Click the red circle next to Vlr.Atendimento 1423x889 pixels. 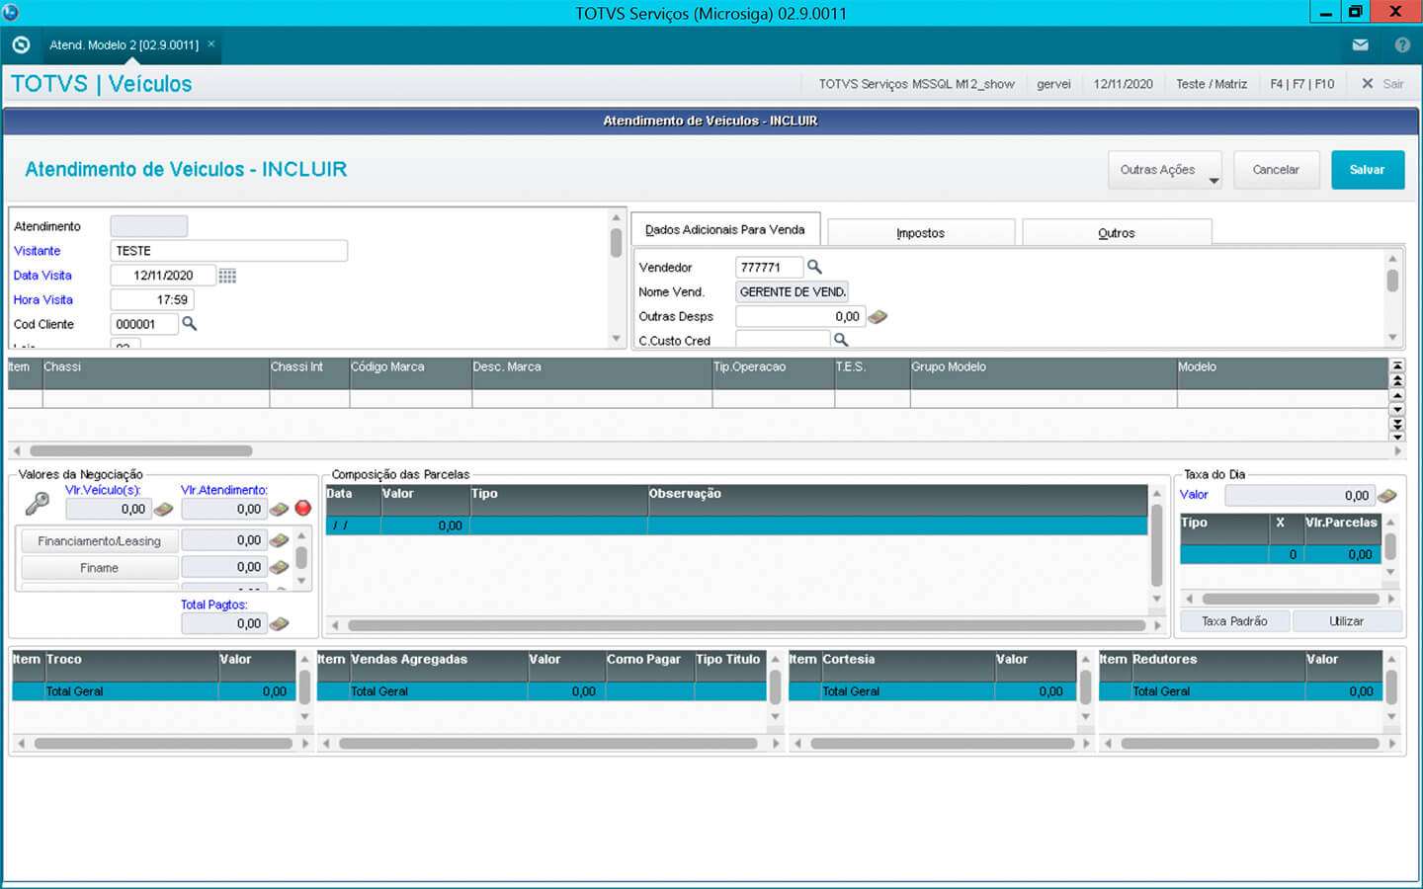click(x=303, y=509)
